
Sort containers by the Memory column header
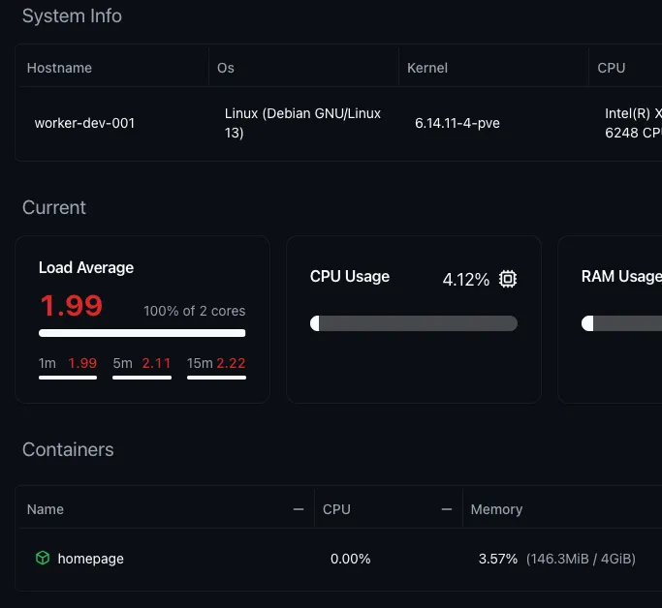(x=496, y=509)
